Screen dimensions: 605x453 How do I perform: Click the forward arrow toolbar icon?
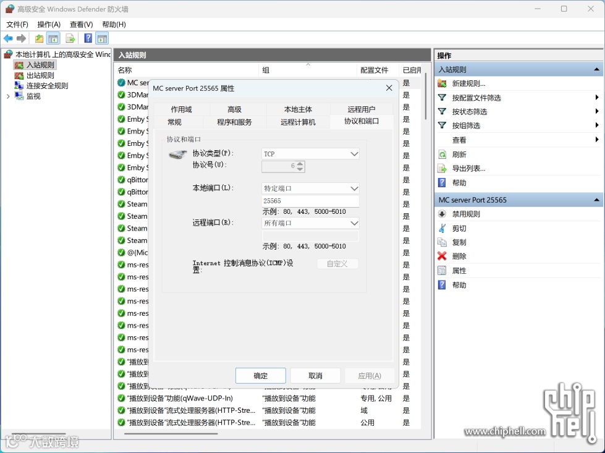(x=22, y=38)
